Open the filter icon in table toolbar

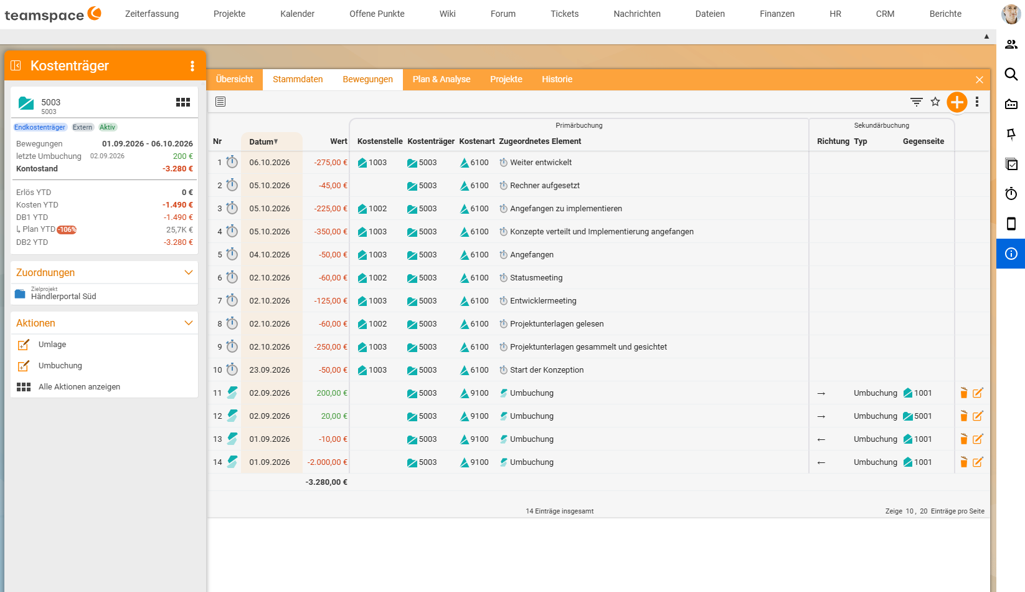[x=917, y=102]
